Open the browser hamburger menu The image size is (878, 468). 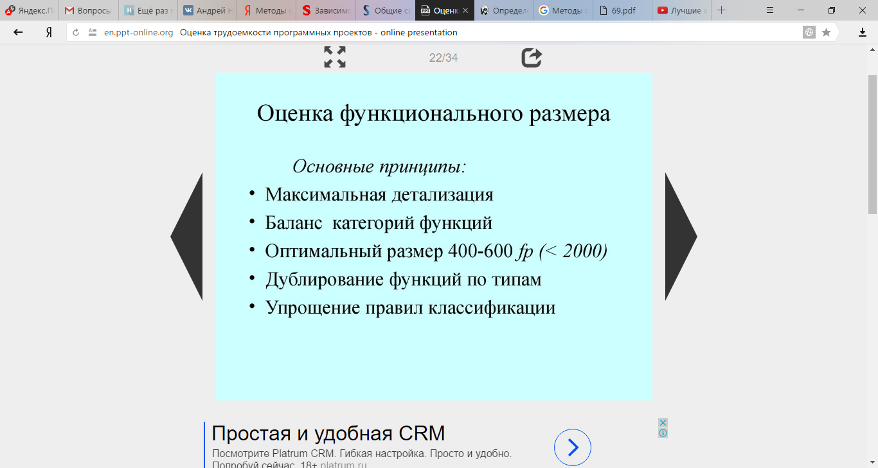tap(770, 10)
